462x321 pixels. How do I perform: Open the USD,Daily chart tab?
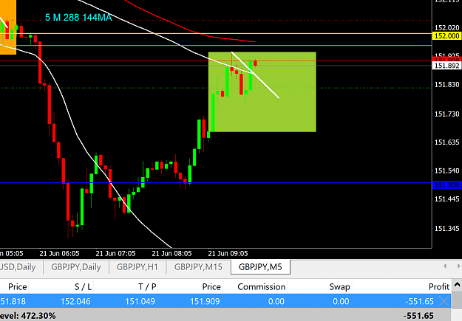pyautogui.click(x=18, y=267)
